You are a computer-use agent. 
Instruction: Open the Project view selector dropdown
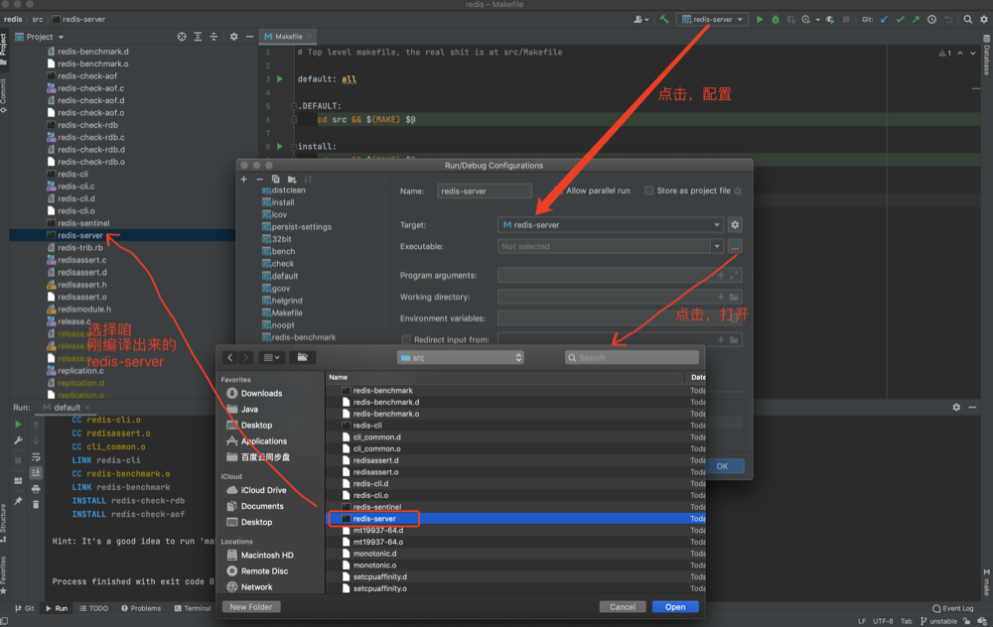(40, 37)
